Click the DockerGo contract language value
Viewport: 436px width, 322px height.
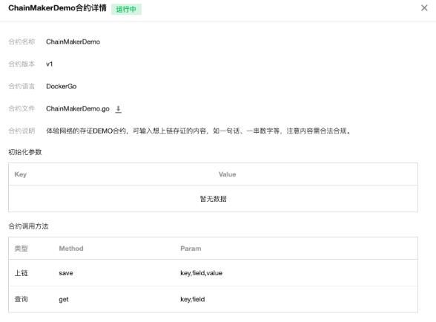click(x=61, y=87)
